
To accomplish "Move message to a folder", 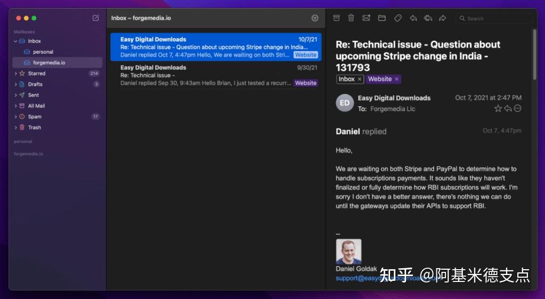I will point(382,18).
